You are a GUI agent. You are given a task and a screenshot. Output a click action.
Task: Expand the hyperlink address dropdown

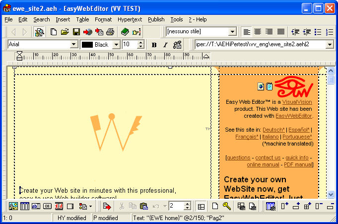coord(330,45)
